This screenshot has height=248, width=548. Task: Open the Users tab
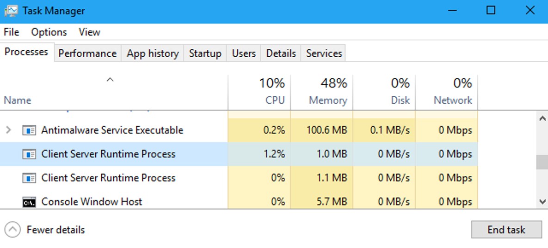[244, 53]
